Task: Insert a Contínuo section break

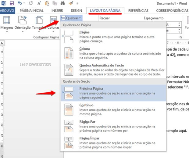Action: coord(113,110)
